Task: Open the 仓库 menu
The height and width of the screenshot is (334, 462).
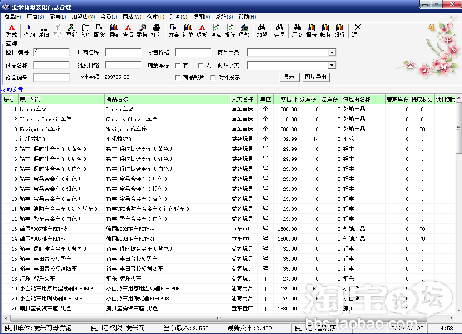Action: coord(155,17)
